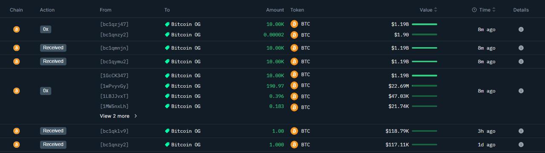Open sender address 1wPvyvGy

114,86
